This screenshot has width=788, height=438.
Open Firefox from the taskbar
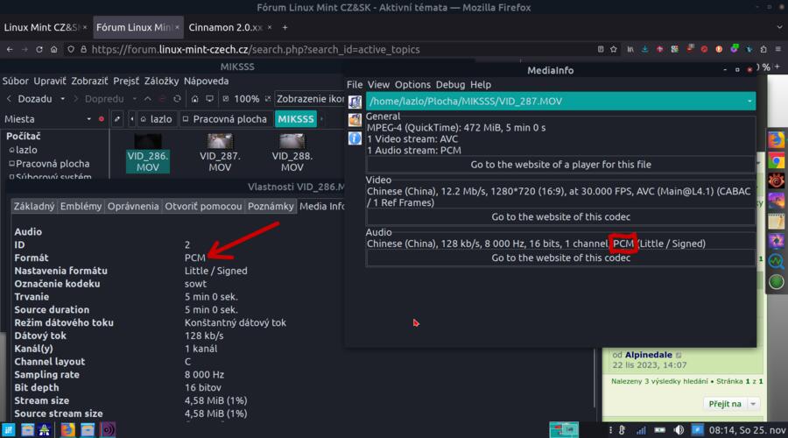point(67,429)
